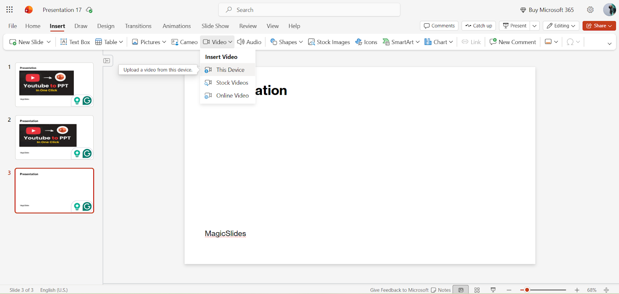Switch to the View tab
This screenshot has width=619, height=294.
[273, 26]
